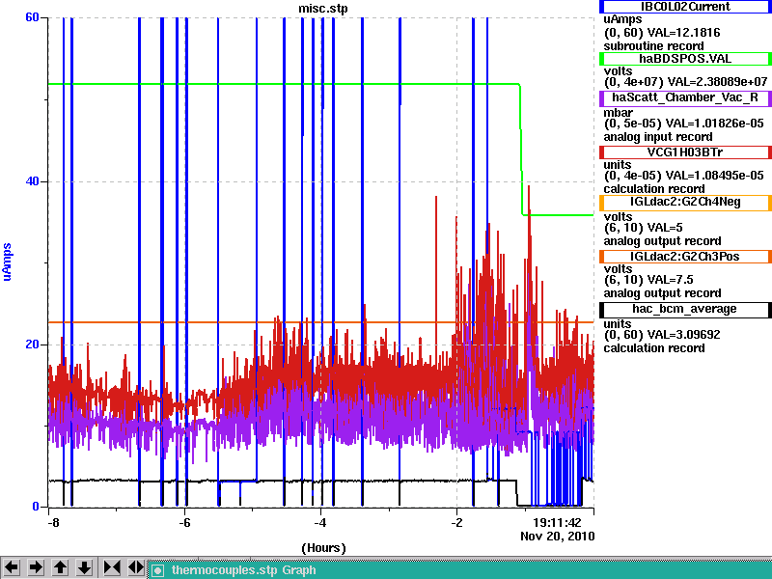
Task: Click the time zoom-out diamond button
Action: point(136,567)
